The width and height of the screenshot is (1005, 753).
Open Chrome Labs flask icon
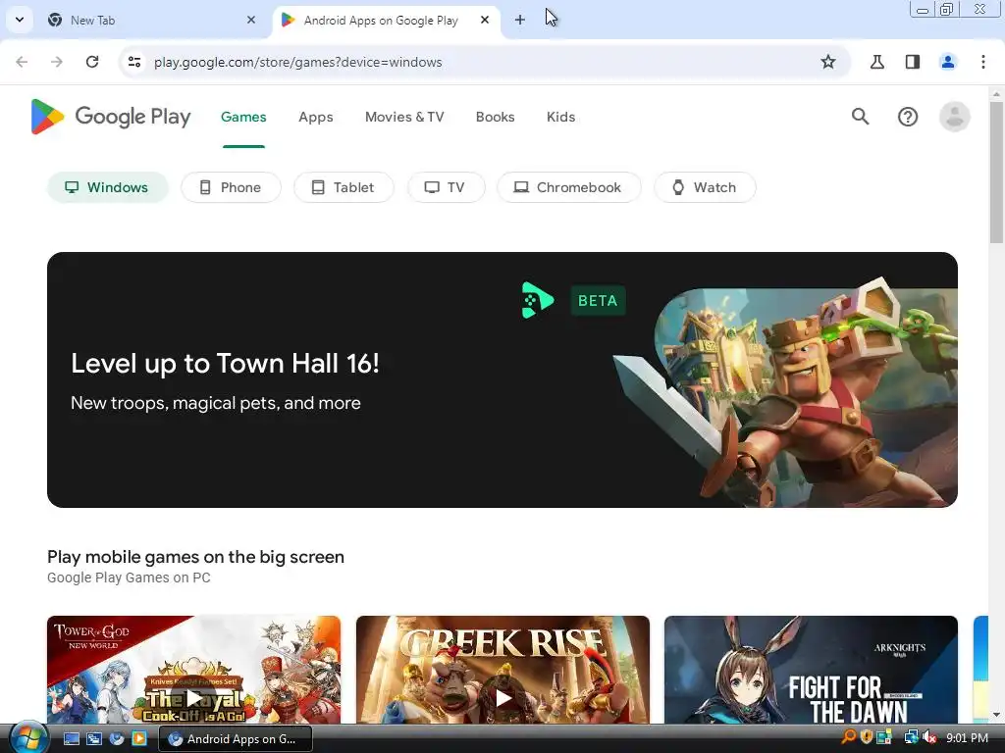click(877, 62)
